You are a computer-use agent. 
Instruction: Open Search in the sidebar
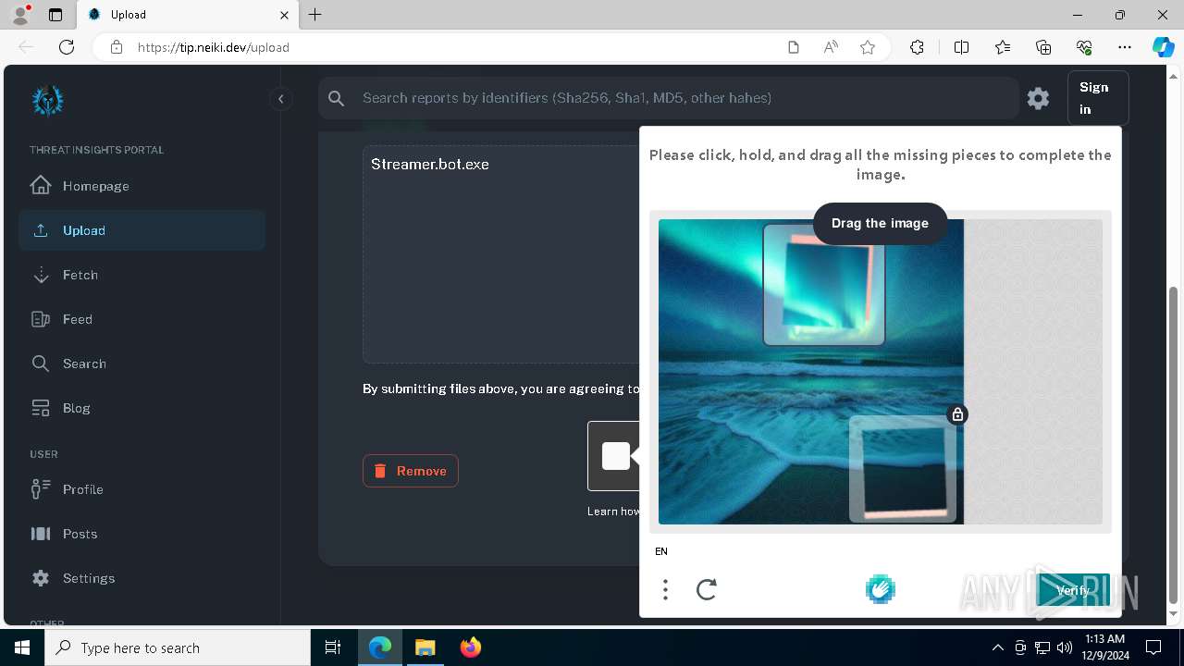[x=142, y=364]
